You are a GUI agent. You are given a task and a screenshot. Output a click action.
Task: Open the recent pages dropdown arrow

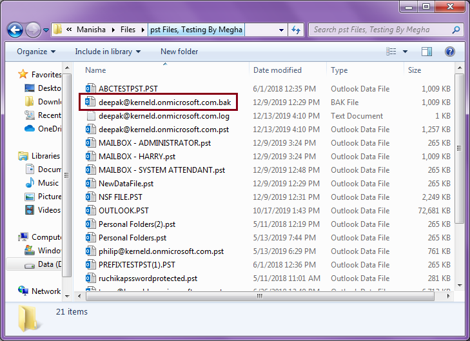[x=46, y=30]
